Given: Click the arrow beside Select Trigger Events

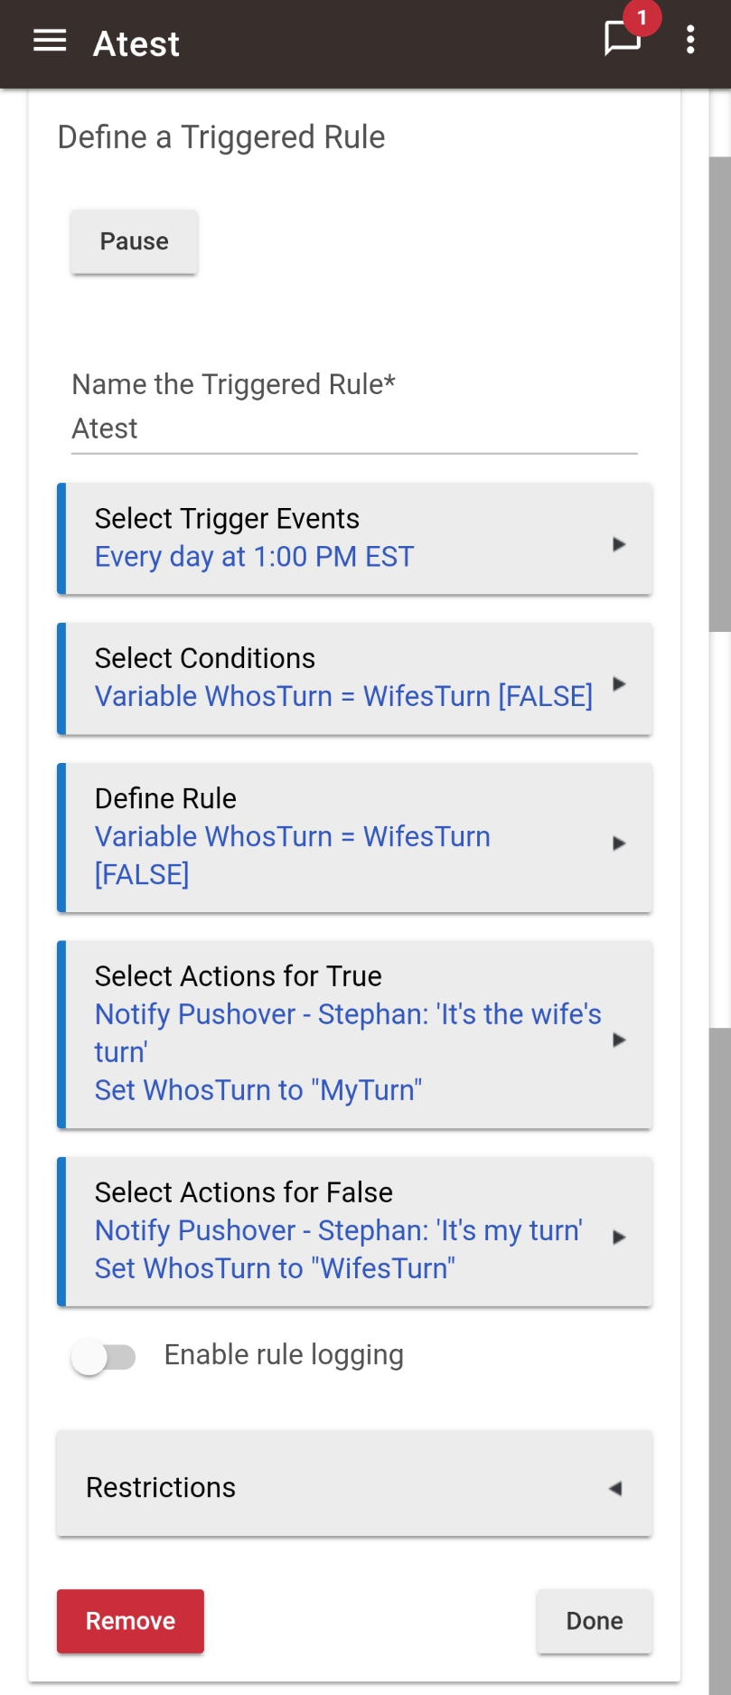Looking at the screenshot, I should click(x=619, y=544).
